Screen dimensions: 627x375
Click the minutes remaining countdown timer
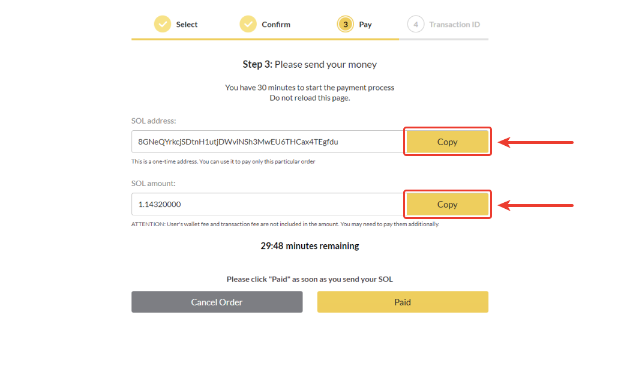pos(310,246)
